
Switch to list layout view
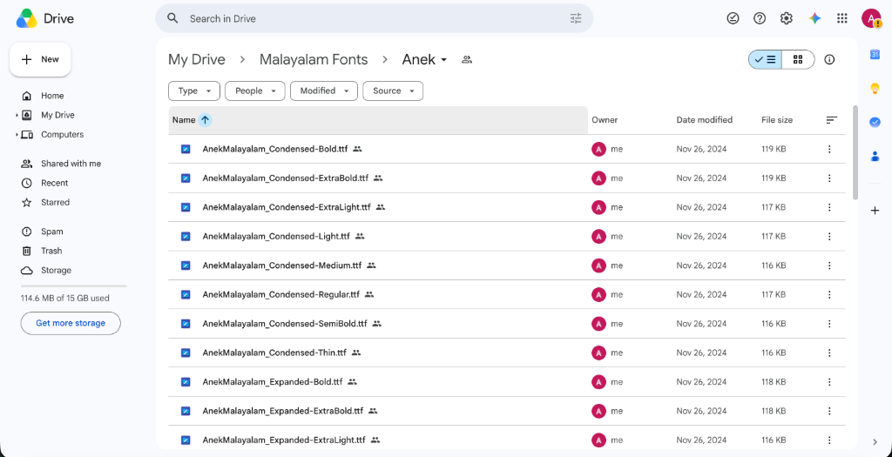(765, 59)
